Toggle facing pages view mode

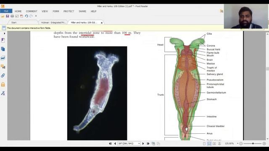pyautogui.click(x=214, y=143)
